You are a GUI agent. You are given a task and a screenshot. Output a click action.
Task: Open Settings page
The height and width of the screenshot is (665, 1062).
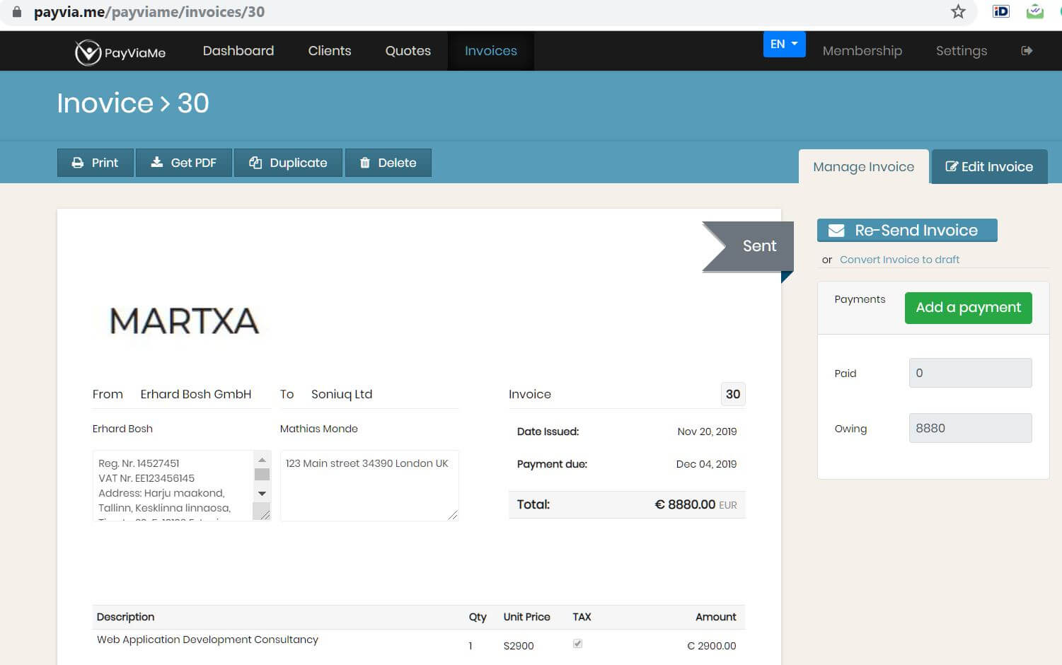click(962, 51)
